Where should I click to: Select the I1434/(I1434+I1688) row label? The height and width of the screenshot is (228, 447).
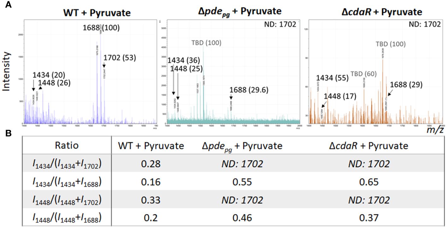pyautogui.click(x=67, y=182)
